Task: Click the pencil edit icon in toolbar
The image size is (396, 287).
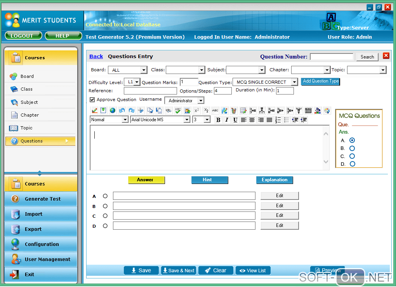Action: coord(95,111)
